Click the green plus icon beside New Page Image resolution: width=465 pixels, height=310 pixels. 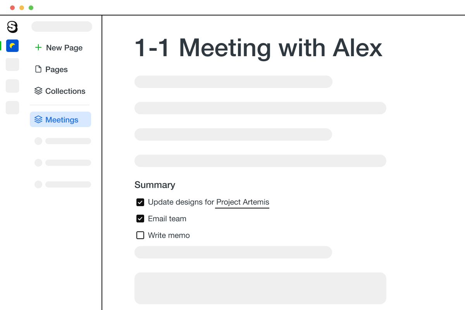(38, 47)
